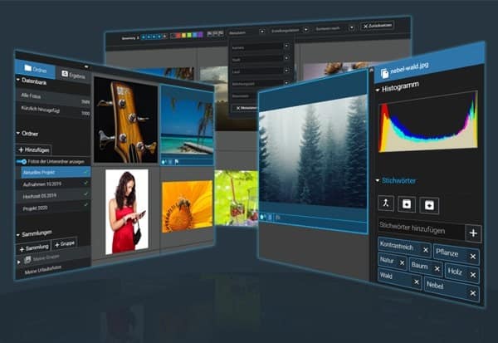This screenshot has width=498, height=343.
Task: Select the foggy forest preview image
Action: 313,153
